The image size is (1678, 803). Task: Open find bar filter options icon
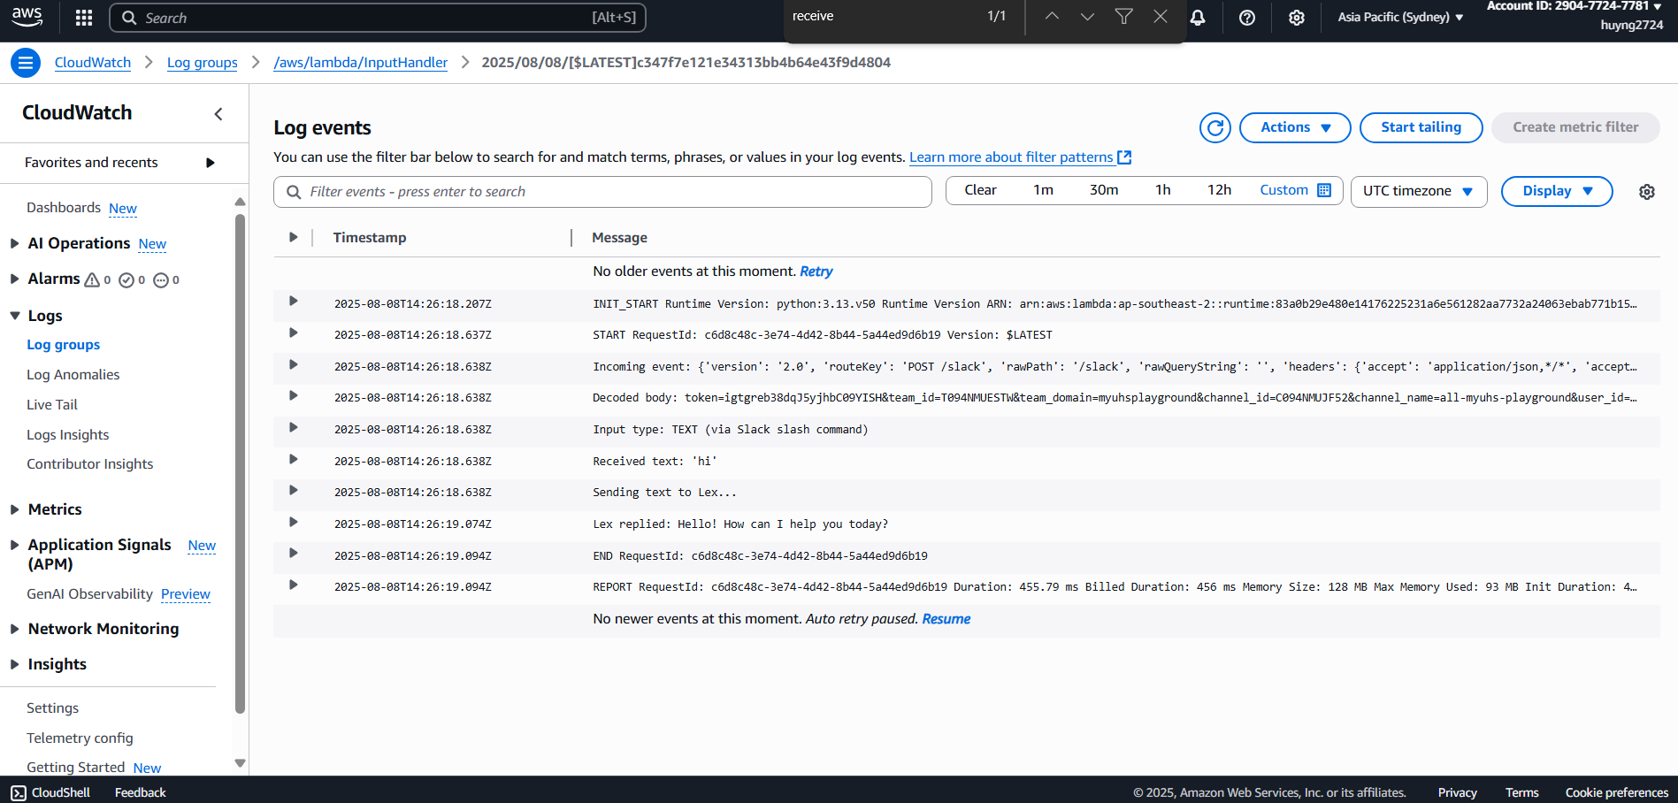coord(1123,16)
